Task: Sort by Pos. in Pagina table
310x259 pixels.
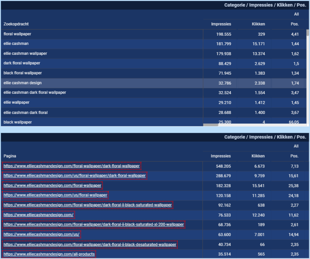Action: (x=294, y=156)
